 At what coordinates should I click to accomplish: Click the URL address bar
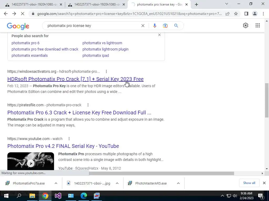pos(130,14)
